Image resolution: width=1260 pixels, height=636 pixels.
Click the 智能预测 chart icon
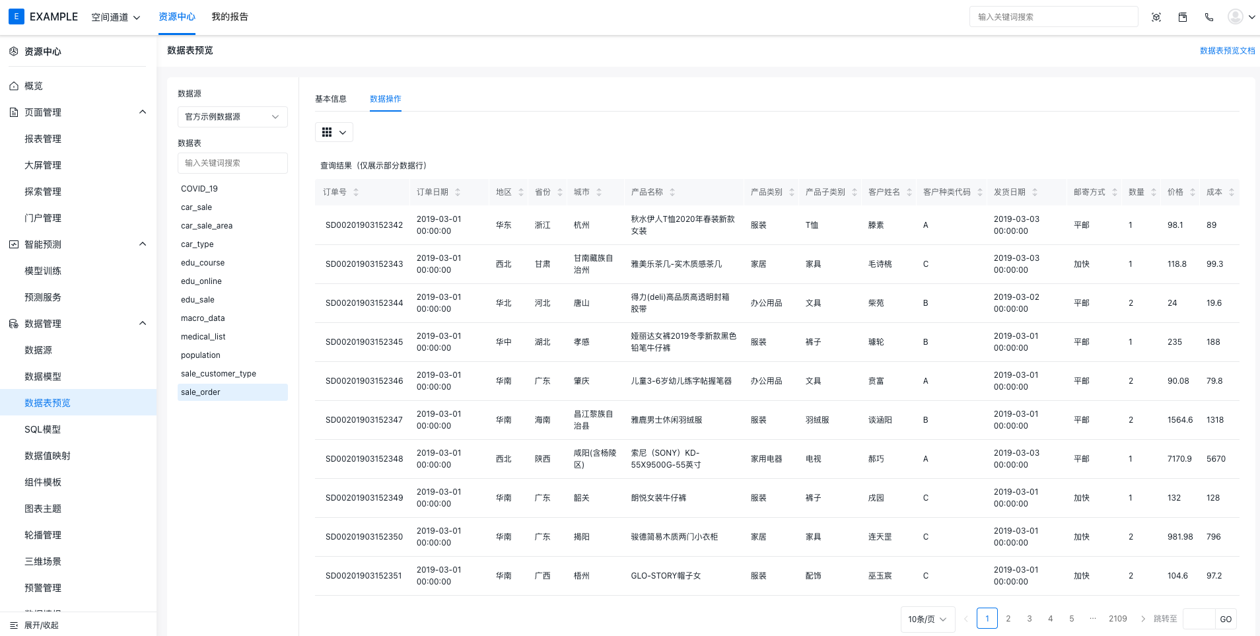click(x=14, y=244)
